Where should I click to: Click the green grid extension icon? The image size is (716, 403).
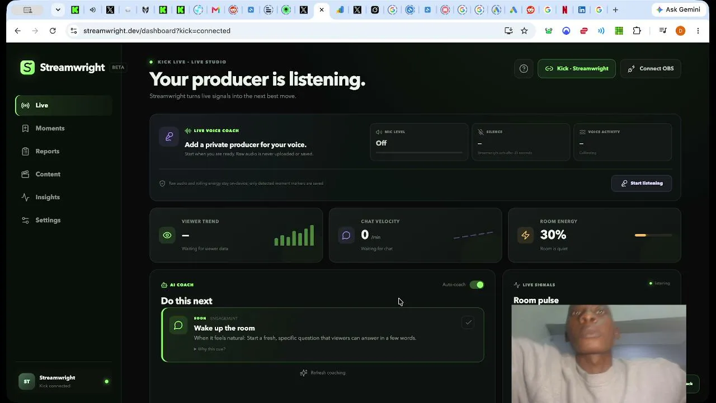point(619,31)
